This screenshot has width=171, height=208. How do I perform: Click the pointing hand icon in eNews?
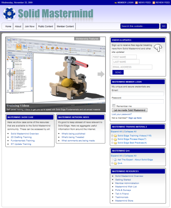coord(158,48)
